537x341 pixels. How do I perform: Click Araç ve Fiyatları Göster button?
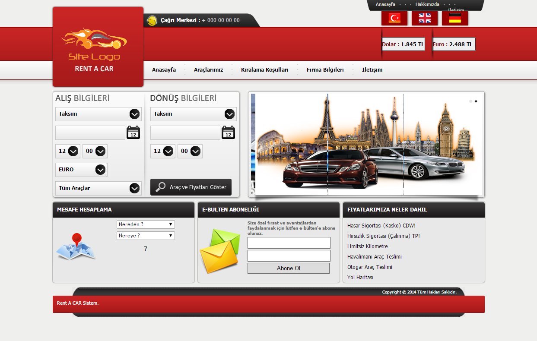pos(191,187)
